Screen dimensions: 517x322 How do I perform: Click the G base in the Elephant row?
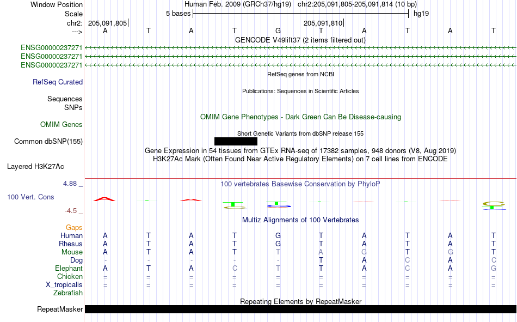[x=493, y=268]
